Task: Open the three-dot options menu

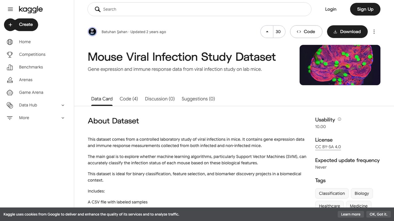Action: tap(374, 32)
